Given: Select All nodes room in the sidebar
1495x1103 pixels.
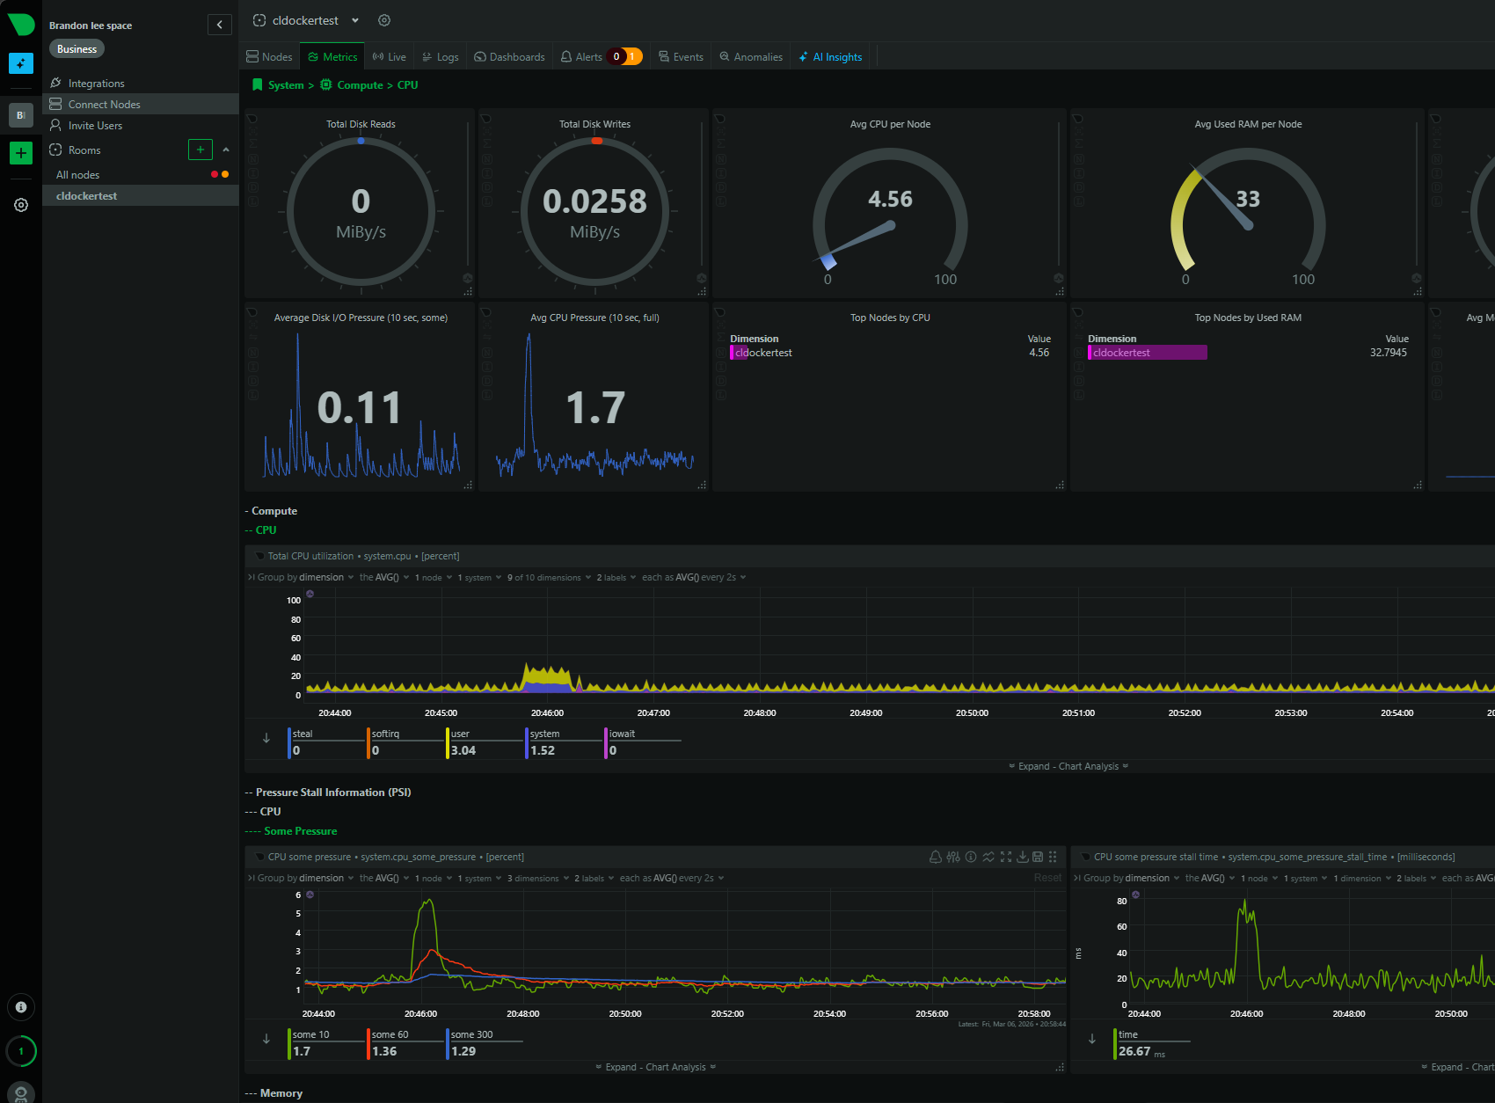Looking at the screenshot, I should click(x=77, y=175).
